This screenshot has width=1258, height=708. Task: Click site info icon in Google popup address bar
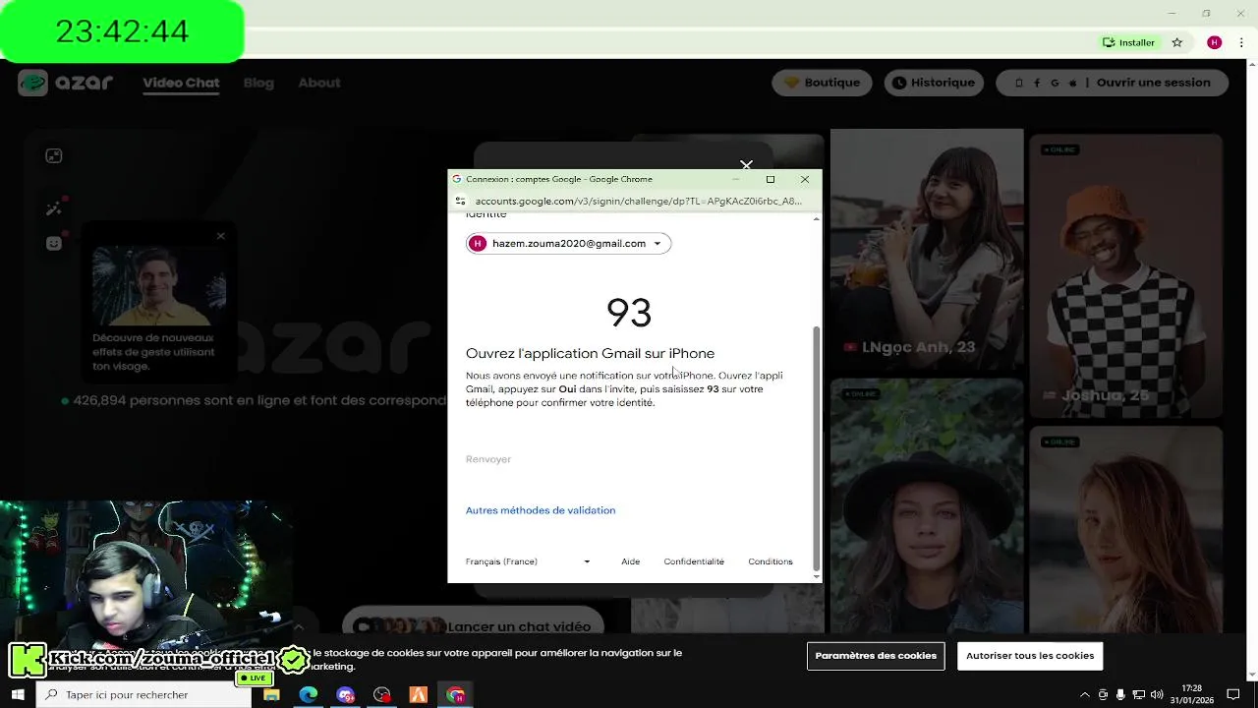click(460, 201)
